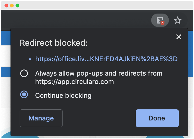The width and height of the screenshot is (194, 139).
Task: Click the "Redirect blocked:" heading text
Action: (x=54, y=43)
